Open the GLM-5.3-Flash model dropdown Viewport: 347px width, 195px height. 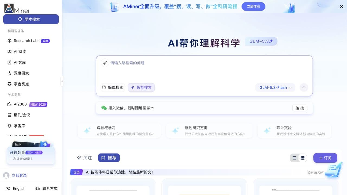[x=275, y=87]
